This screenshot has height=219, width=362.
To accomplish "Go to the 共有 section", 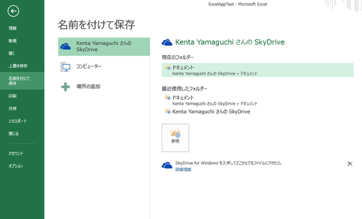I will pyautogui.click(x=13, y=108).
